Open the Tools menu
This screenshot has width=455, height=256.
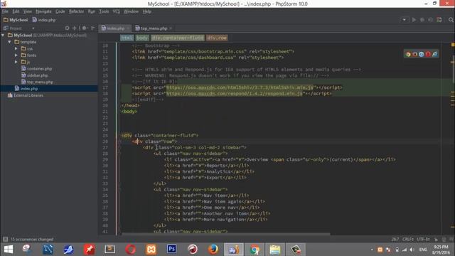(104, 11)
